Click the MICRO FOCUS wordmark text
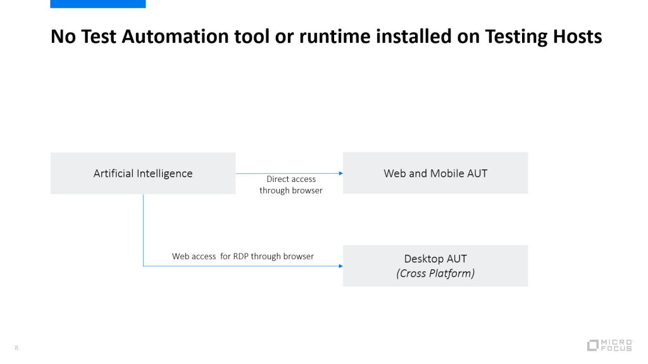 click(x=616, y=345)
